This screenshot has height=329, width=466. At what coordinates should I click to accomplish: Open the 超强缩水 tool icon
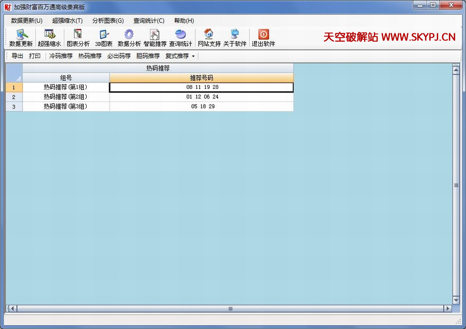tap(49, 35)
